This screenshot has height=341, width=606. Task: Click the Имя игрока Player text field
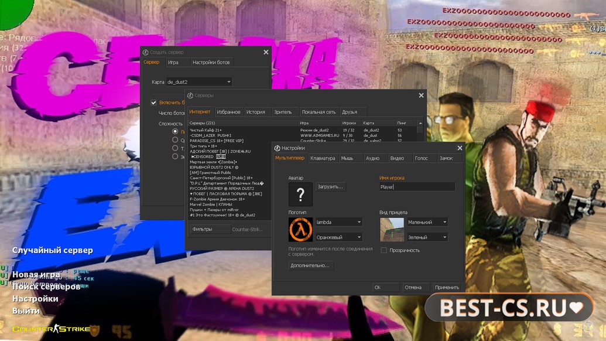coord(417,187)
